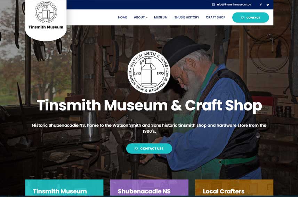Click the Tinsmith Museum text under logo
This screenshot has height=197, width=298.
(x=46, y=27)
